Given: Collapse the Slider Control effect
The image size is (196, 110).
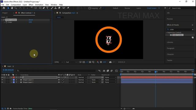Looking at the screenshot, I should [x=2, y=20].
